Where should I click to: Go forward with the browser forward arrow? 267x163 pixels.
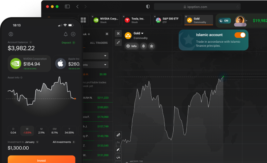coord(85,7)
